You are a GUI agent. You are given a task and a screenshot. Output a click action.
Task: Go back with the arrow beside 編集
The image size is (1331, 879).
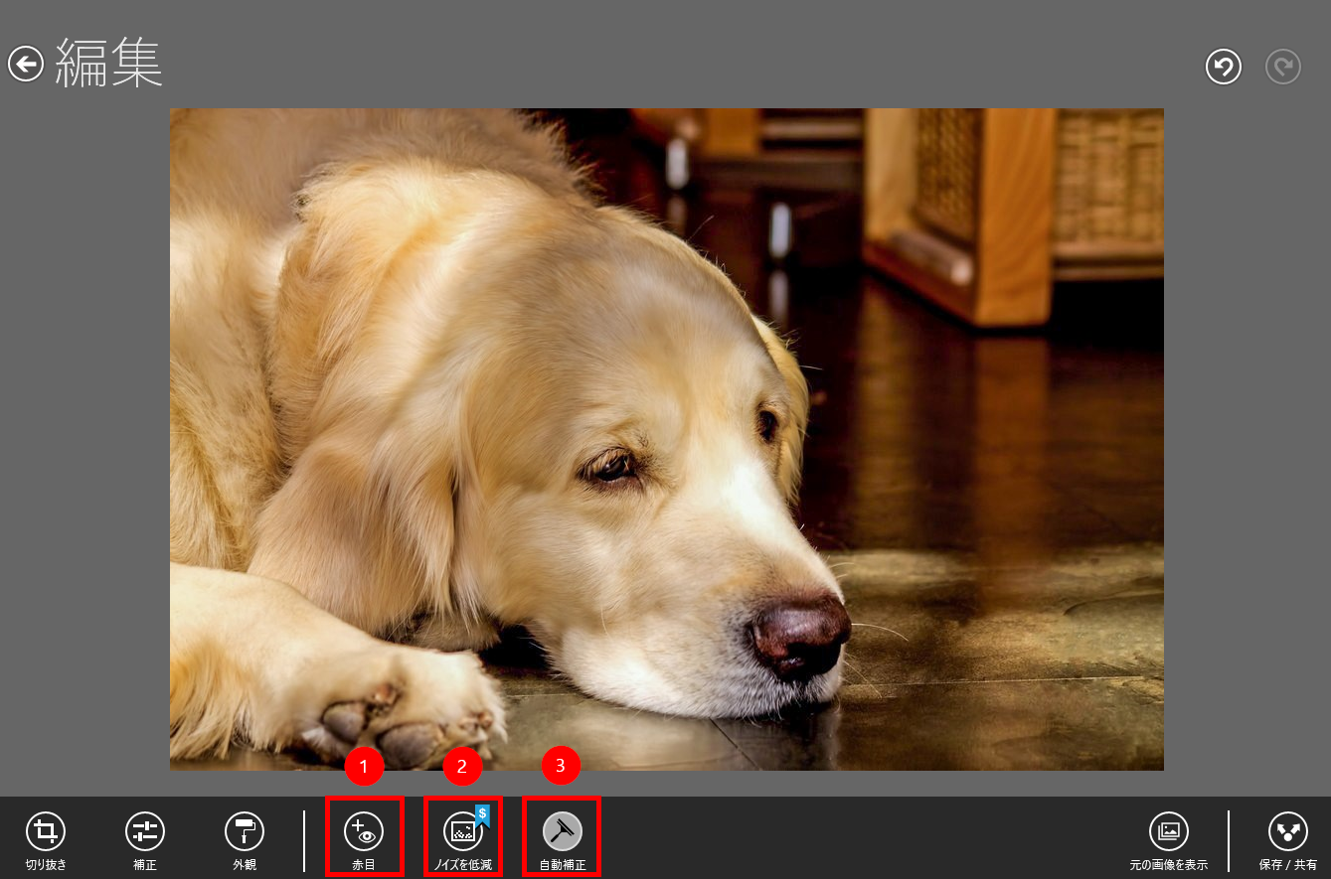[26, 64]
